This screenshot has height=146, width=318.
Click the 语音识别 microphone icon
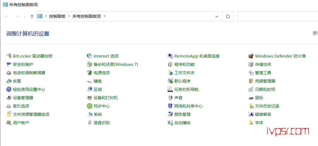89,123
